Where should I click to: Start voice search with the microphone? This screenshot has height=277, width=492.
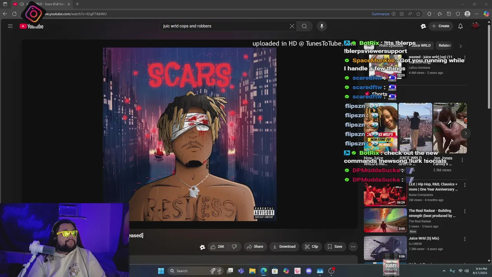(x=322, y=26)
